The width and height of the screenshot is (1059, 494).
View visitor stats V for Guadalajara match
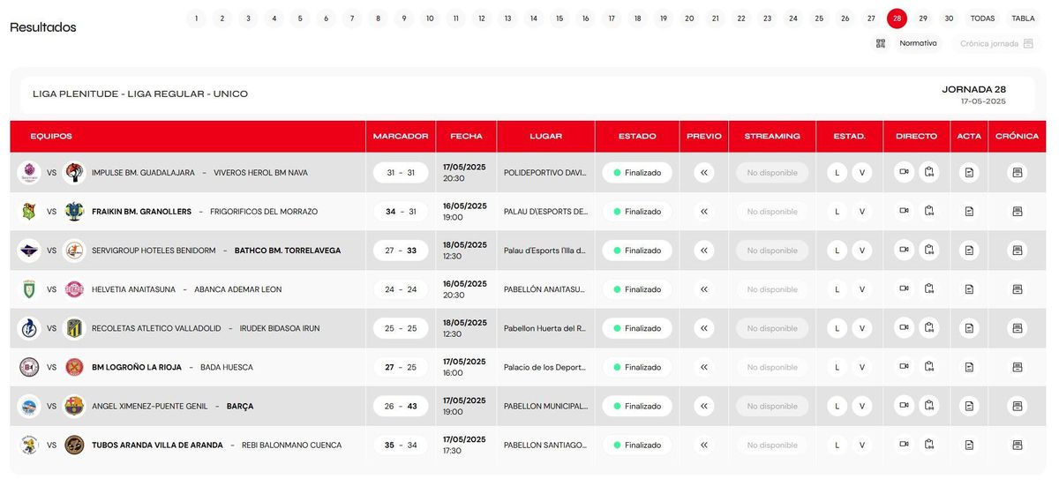(x=862, y=172)
